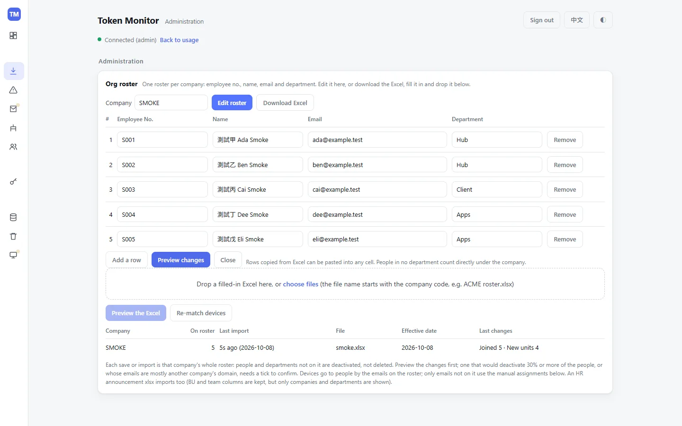Open the trash bin icon in sidebar

(x=13, y=236)
